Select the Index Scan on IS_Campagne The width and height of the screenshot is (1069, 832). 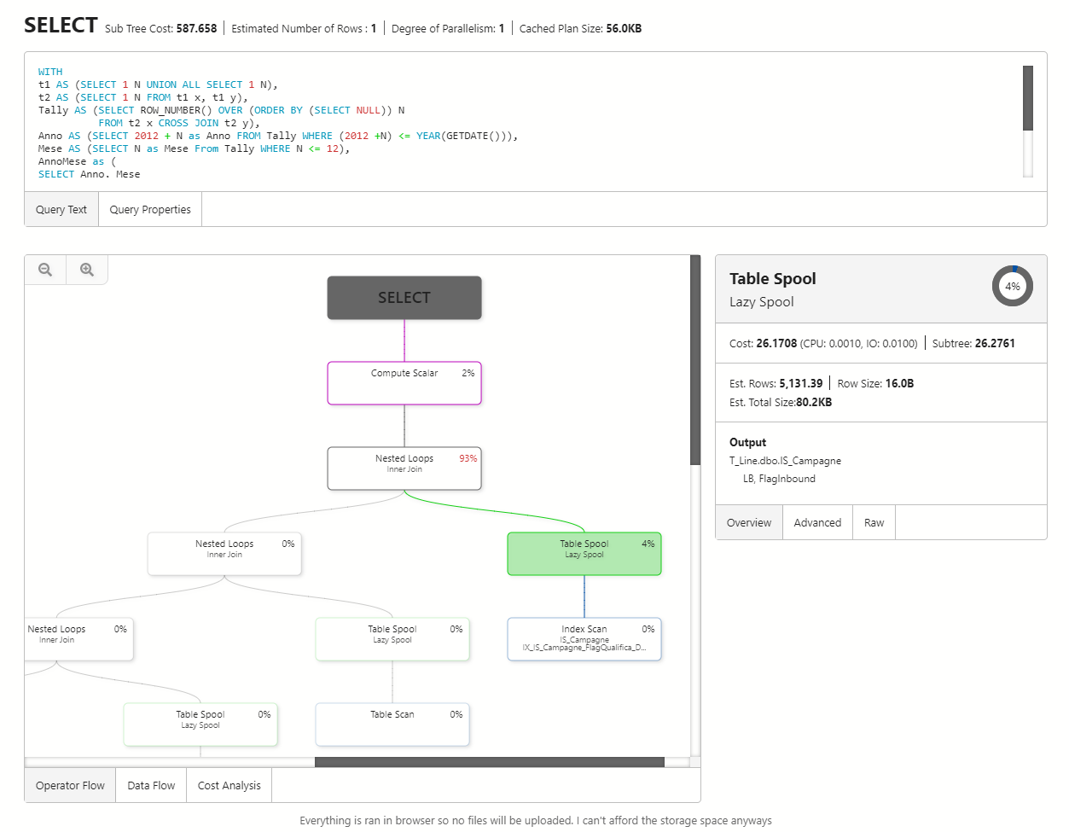[584, 638]
